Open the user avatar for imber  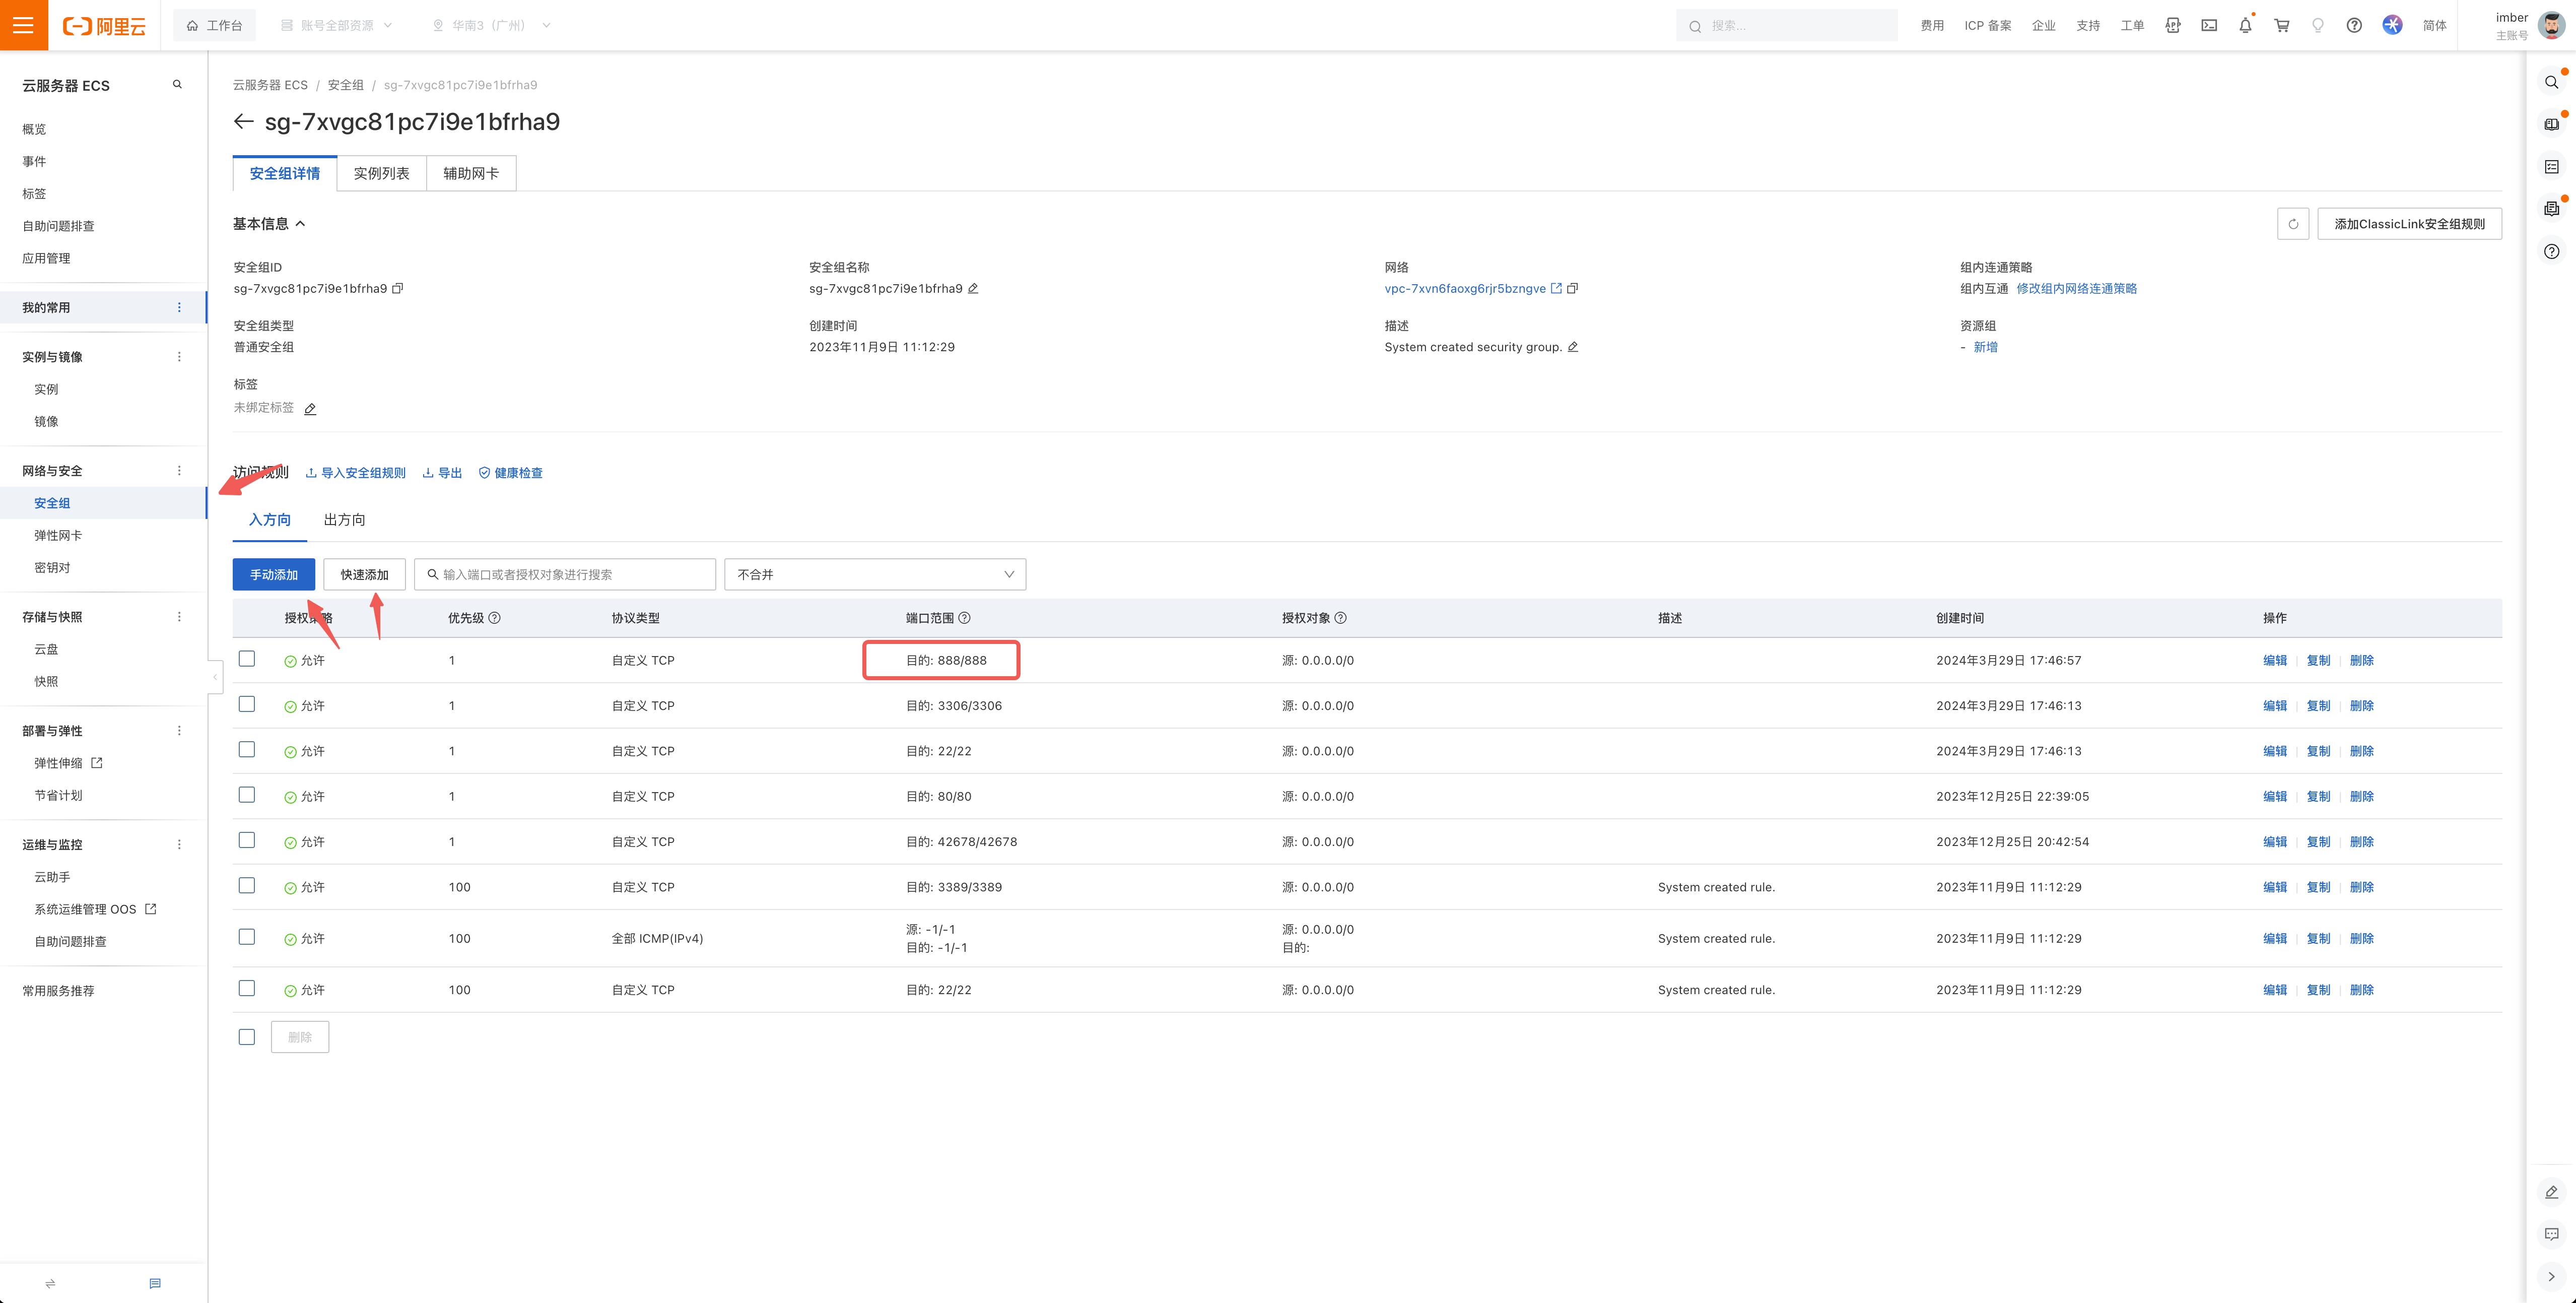click(x=2551, y=26)
